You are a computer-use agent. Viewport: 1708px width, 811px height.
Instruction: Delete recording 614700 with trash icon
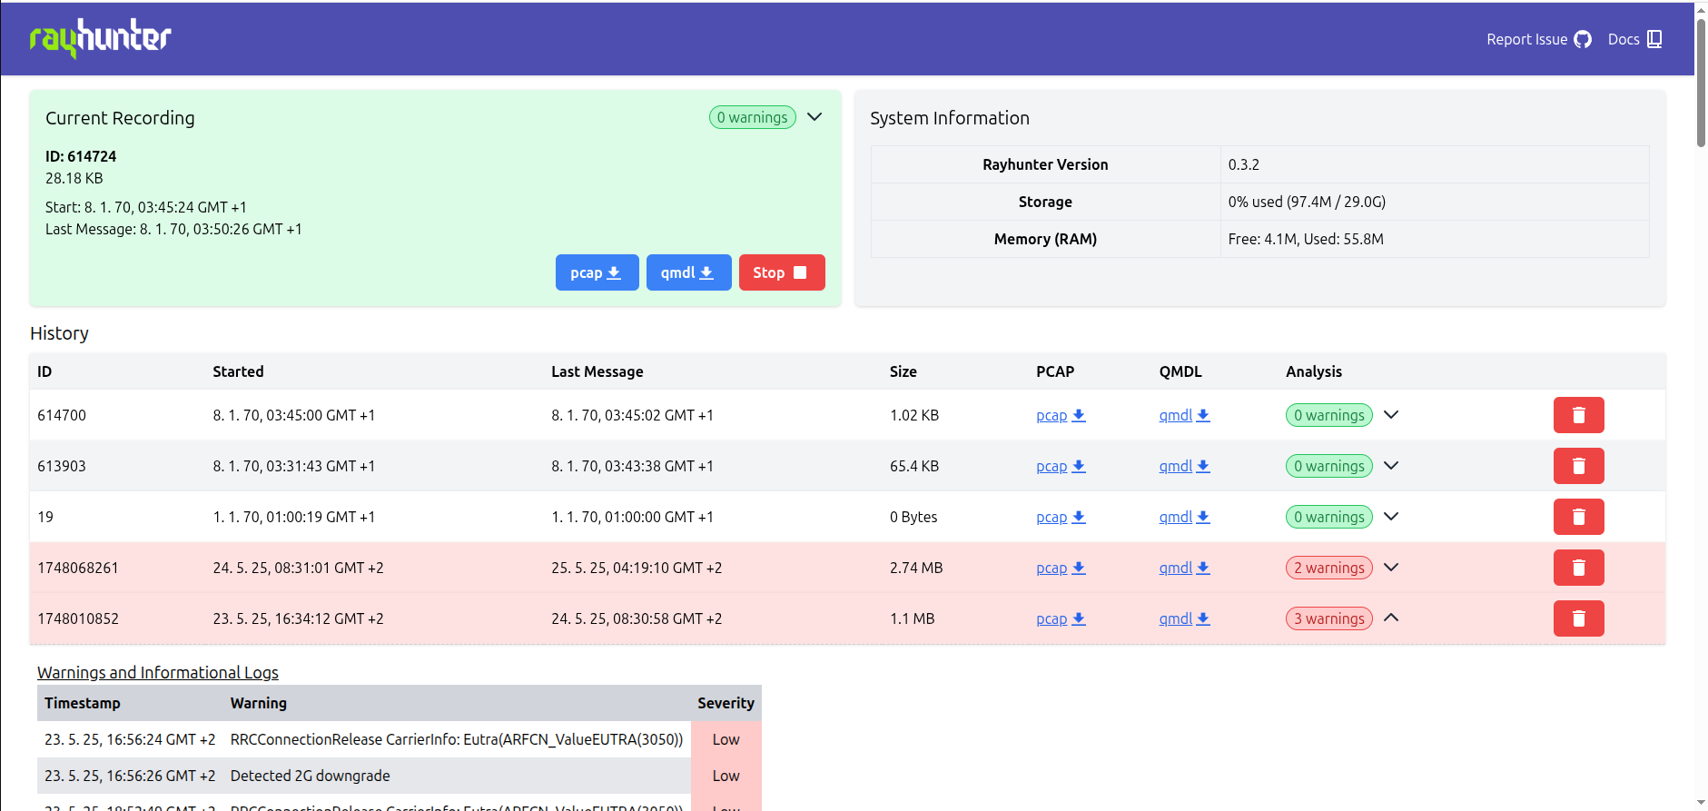pyautogui.click(x=1578, y=415)
